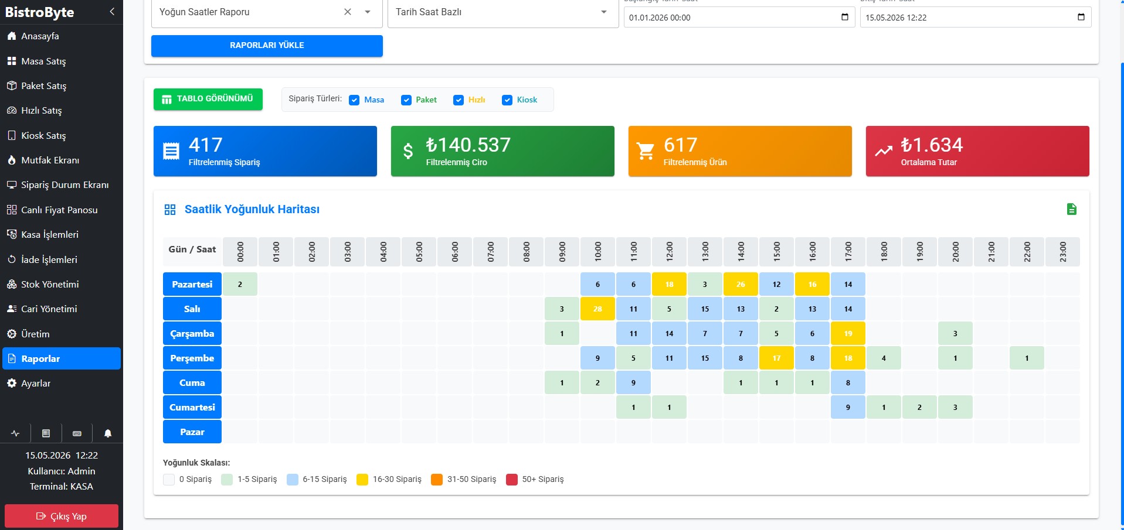This screenshot has width=1124, height=530.
Task: Select Raporlar in the sidebar
Action: click(62, 358)
